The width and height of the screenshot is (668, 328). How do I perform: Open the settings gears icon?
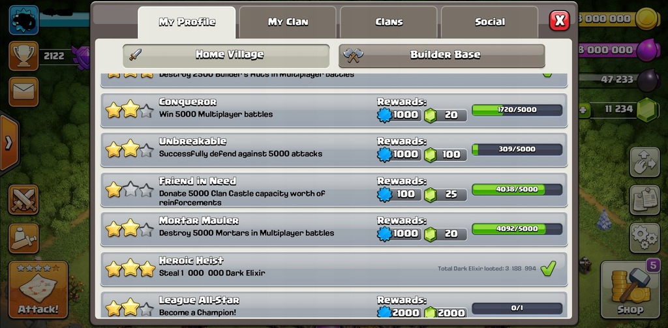tap(645, 238)
